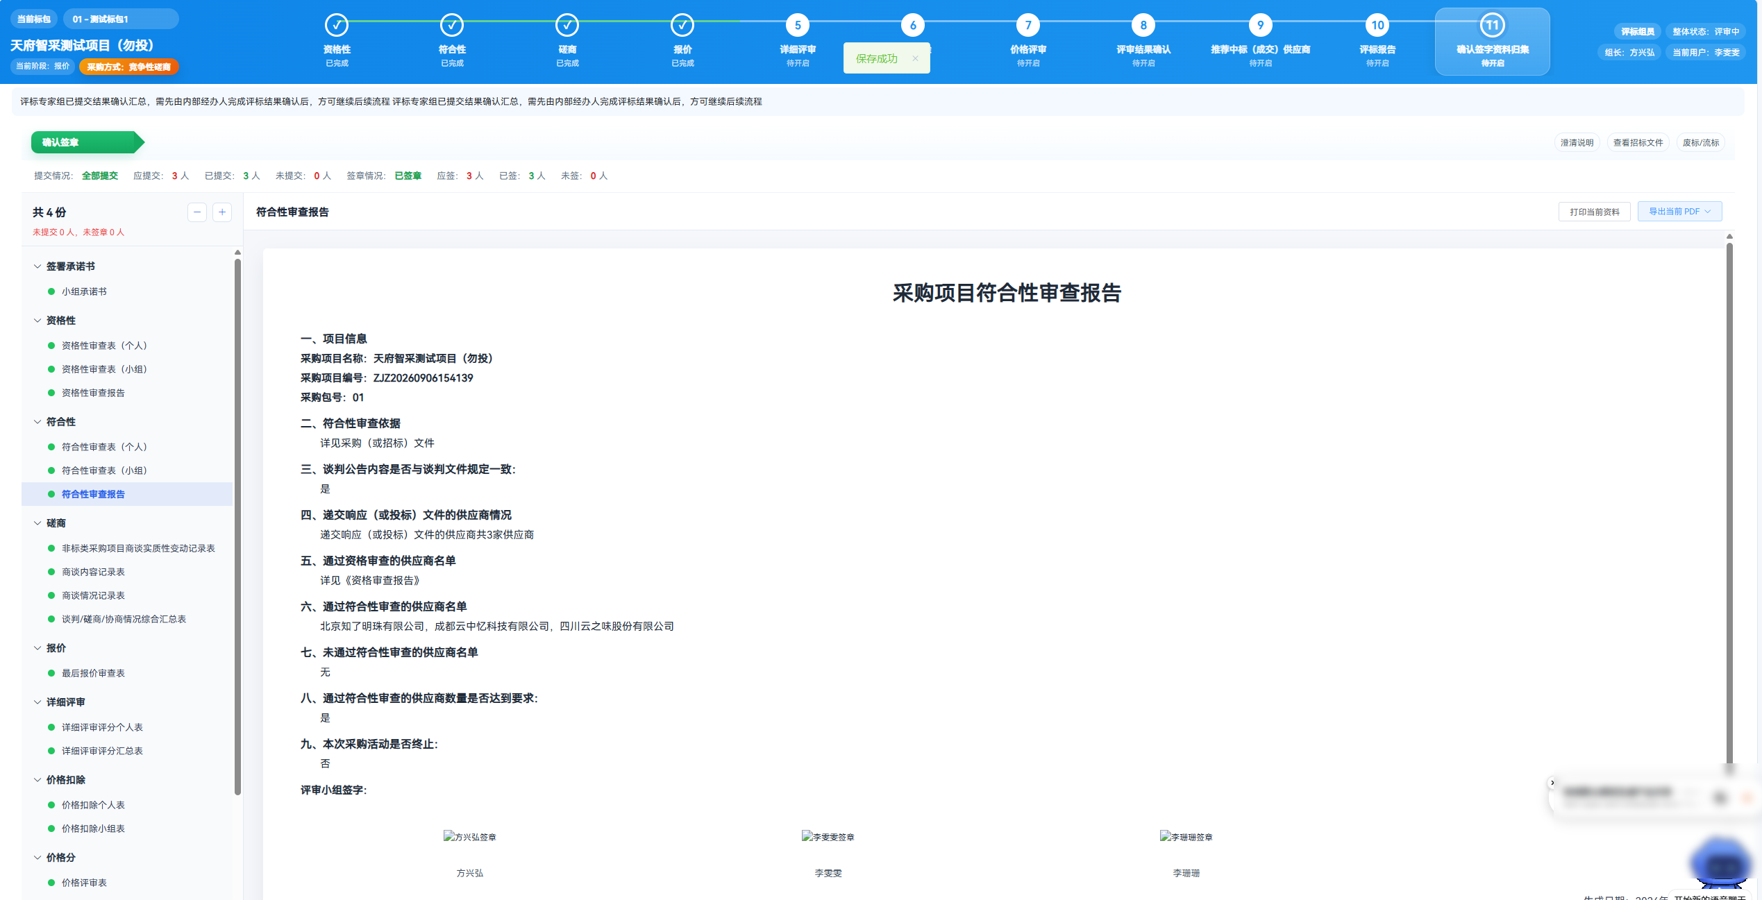Screen dimensions: 1762x900
Task: Close the 保存成功 notification
Action: pos(915,58)
